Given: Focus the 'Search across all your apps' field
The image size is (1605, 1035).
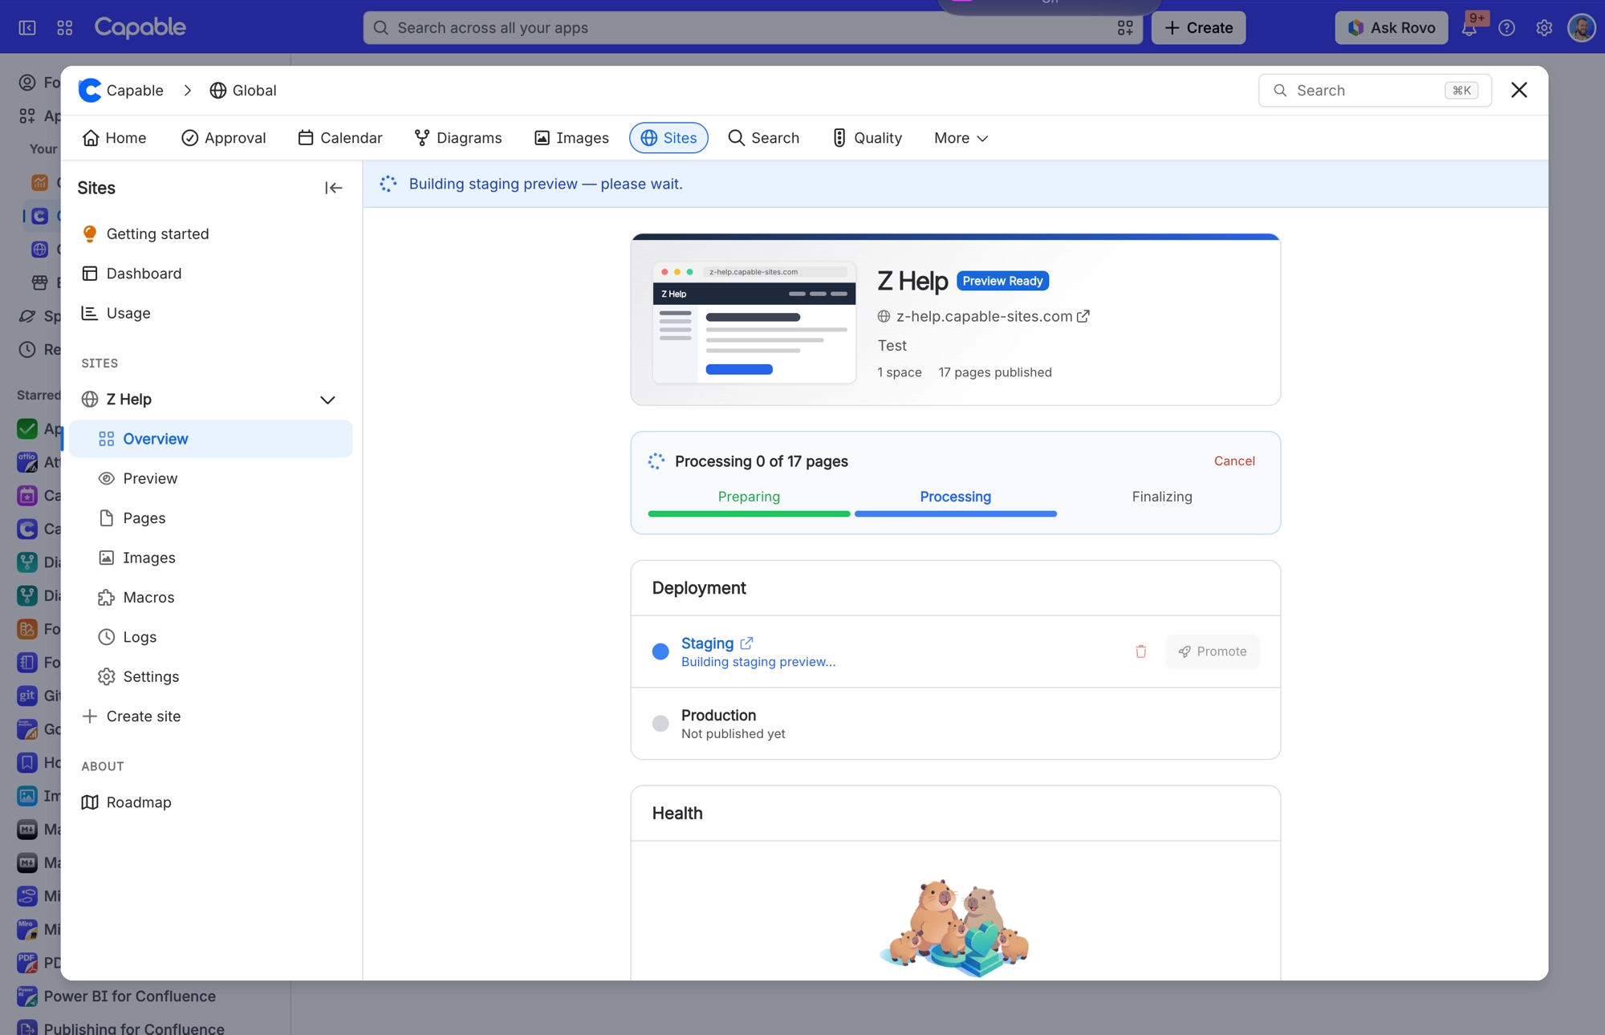Looking at the screenshot, I should [x=752, y=27].
